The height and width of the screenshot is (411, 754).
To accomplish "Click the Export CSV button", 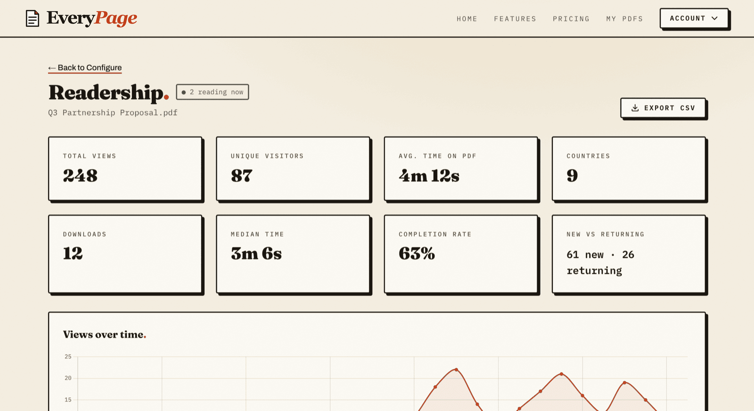I will [663, 108].
